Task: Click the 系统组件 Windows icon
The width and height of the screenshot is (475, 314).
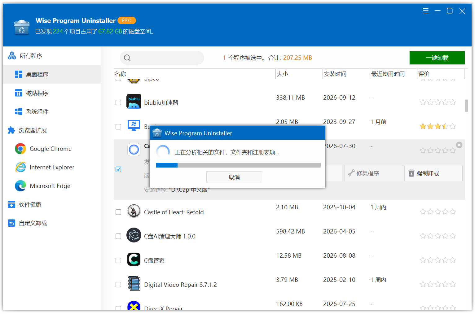Action: [x=19, y=111]
